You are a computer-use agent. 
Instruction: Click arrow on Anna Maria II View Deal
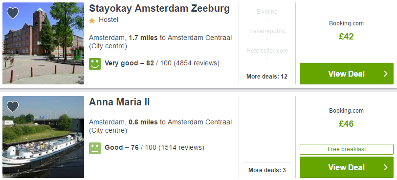385,167
